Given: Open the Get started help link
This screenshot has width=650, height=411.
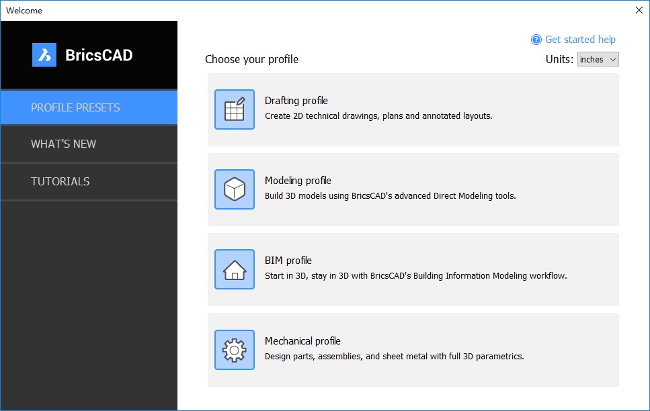Looking at the screenshot, I should [580, 40].
